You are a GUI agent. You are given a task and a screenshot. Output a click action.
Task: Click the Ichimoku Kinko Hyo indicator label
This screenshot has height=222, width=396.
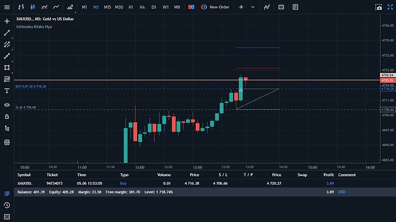[x=34, y=27]
